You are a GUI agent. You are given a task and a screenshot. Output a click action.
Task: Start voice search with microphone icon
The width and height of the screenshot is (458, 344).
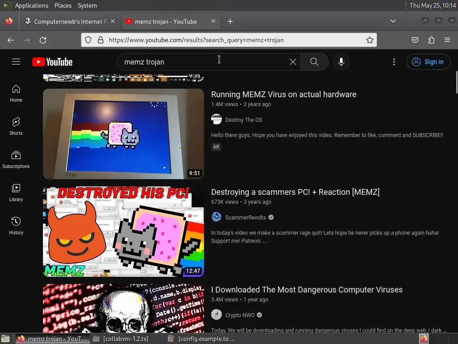pos(341,62)
